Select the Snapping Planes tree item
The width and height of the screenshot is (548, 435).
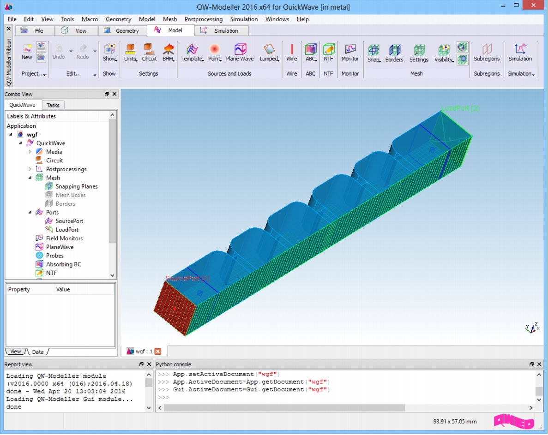(x=77, y=186)
